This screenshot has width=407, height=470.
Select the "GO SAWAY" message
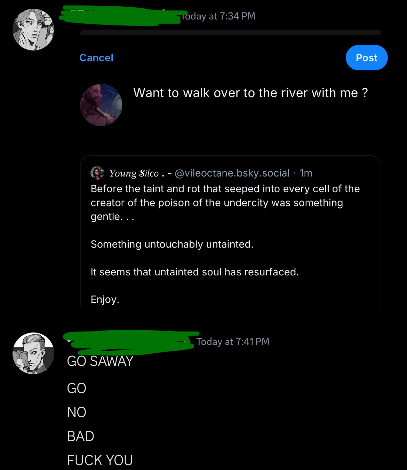click(100, 361)
